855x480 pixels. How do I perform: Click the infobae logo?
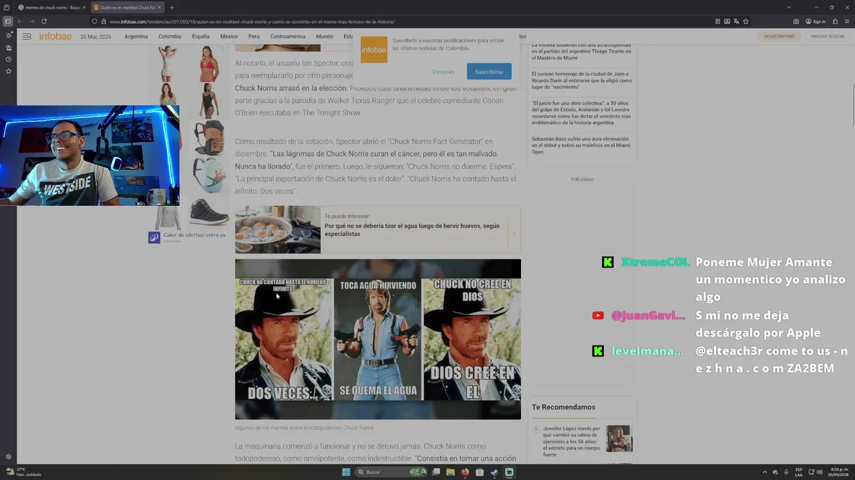coord(55,36)
